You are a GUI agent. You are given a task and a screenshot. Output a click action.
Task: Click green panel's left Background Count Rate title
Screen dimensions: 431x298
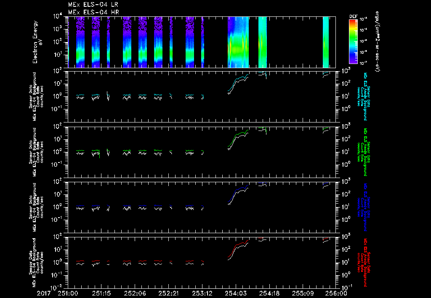[36, 152]
